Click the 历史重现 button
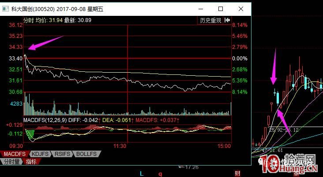The width and height of the screenshot is (323, 177). [x=210, y=20]
